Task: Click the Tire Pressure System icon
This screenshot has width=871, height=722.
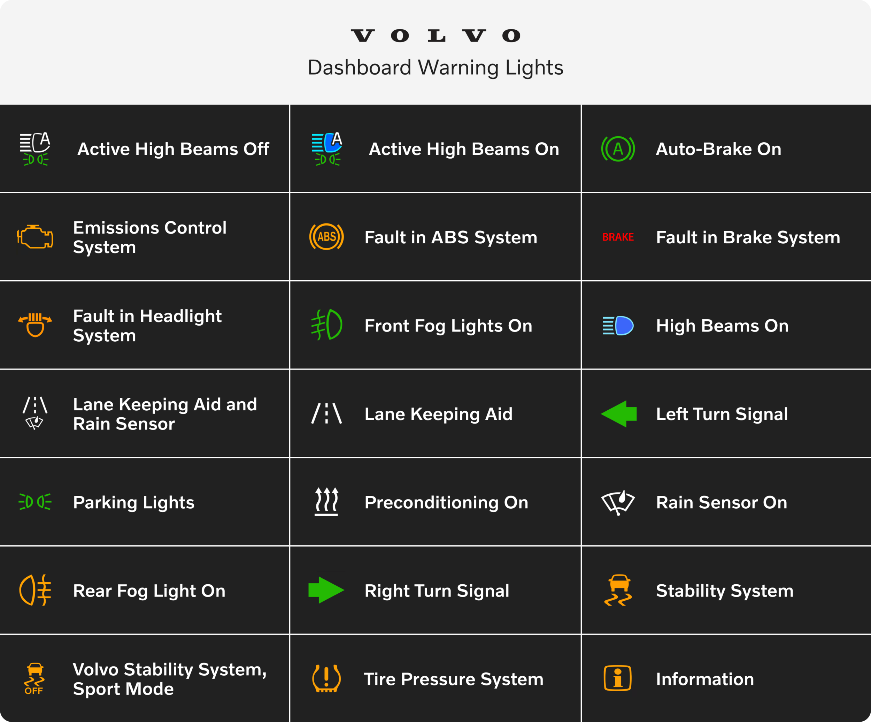Action: coord(326,679)
